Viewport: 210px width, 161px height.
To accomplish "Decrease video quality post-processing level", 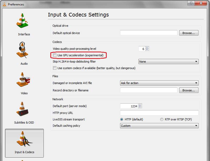I will coord(147,50).
